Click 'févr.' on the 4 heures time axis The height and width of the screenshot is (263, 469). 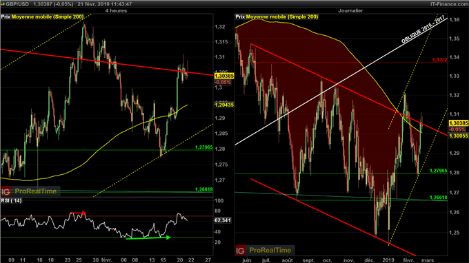[107, 260]
